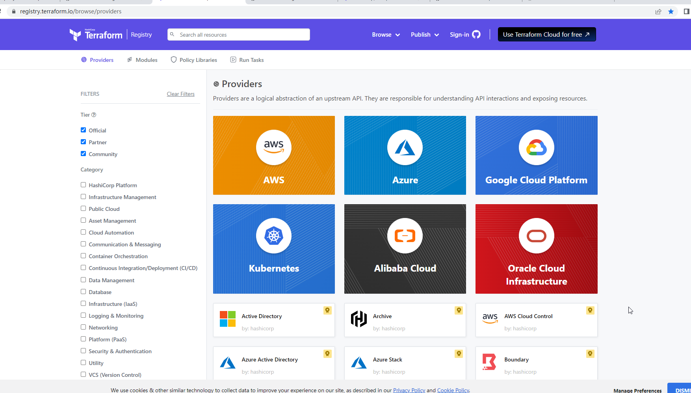The width and height of the screenshot is (691, 393).
Task: Check the Logging & Monitoring checkbox
Action: (x=83, y=315)
